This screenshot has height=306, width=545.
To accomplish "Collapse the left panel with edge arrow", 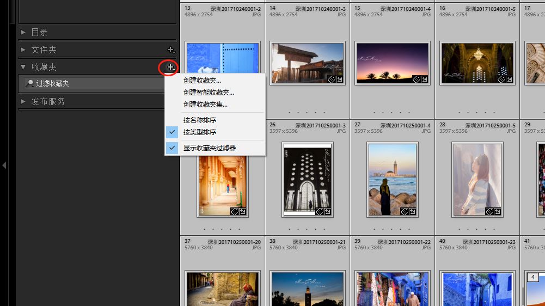I will click(x=4, y=165).
